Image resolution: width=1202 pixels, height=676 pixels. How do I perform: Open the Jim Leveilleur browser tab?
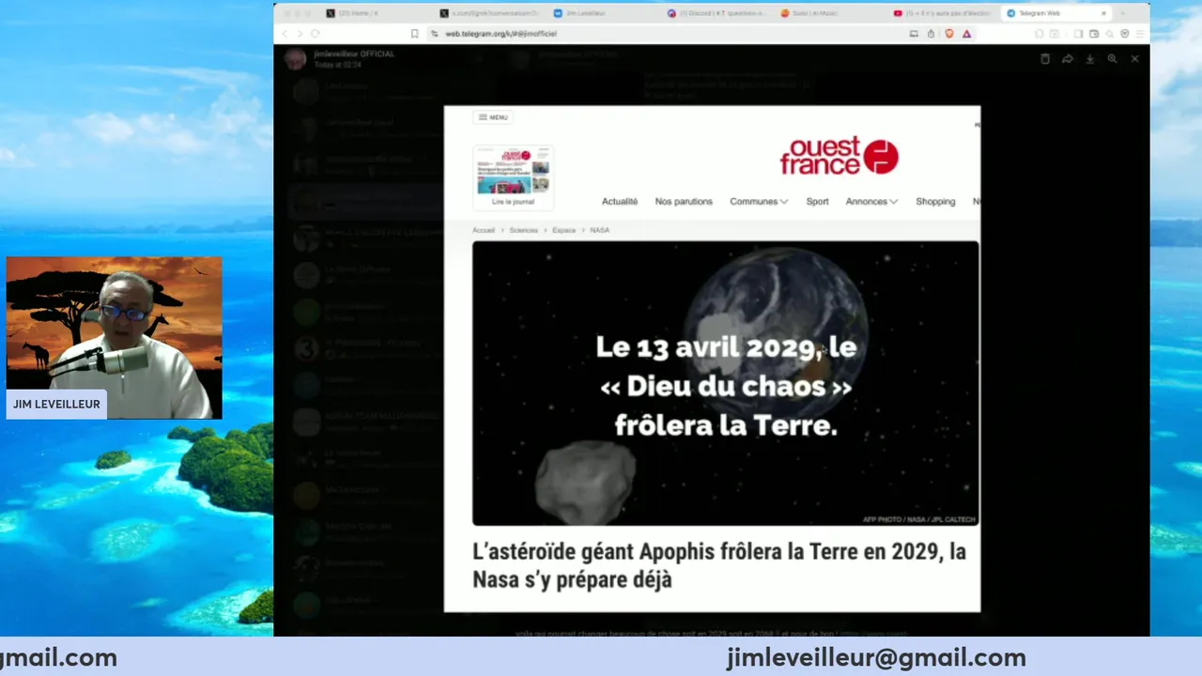click(x=604, y=13)
